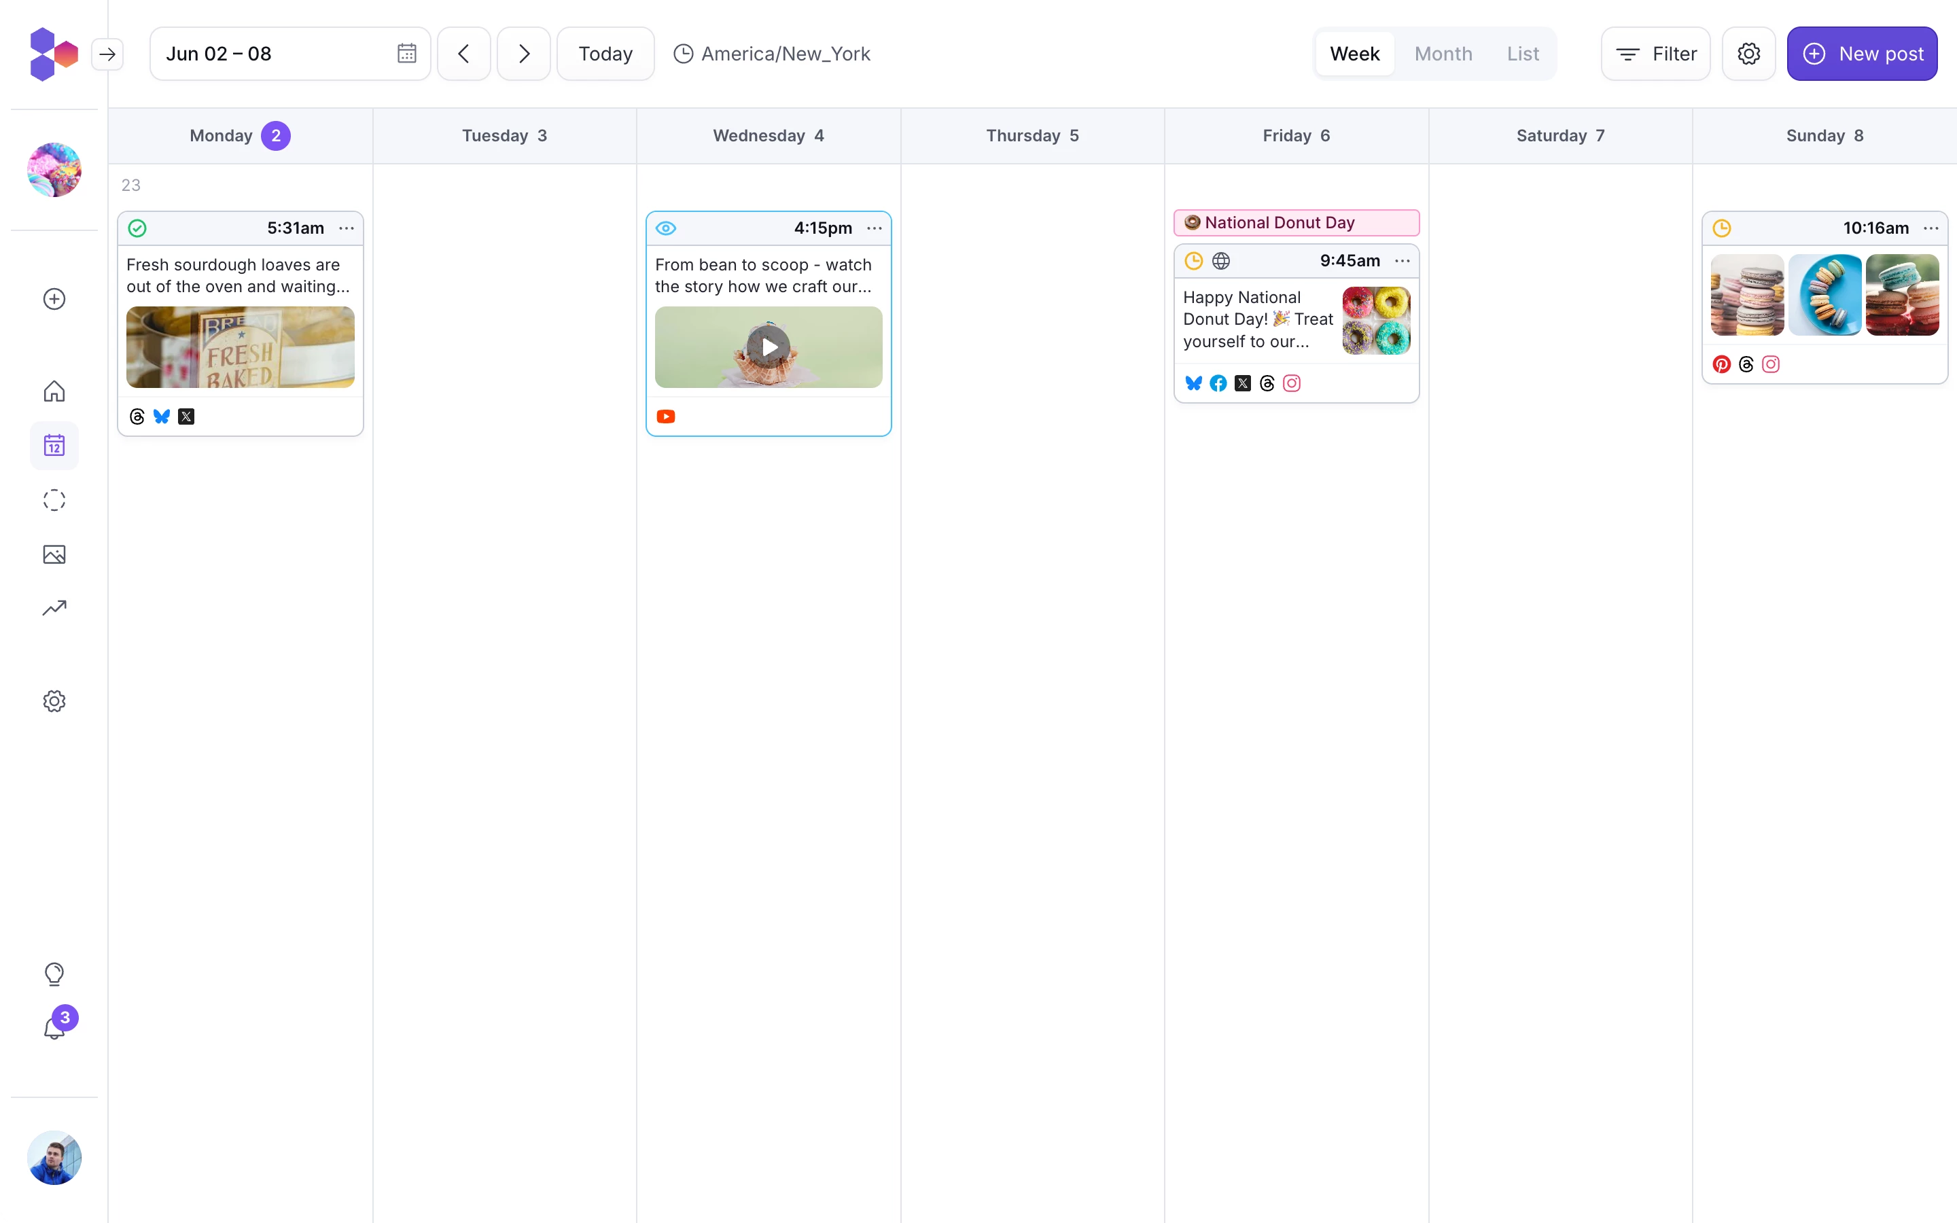Select the Bluesky icon on Monday's post
This screenshot has height=1223, width=1957.
161,416
